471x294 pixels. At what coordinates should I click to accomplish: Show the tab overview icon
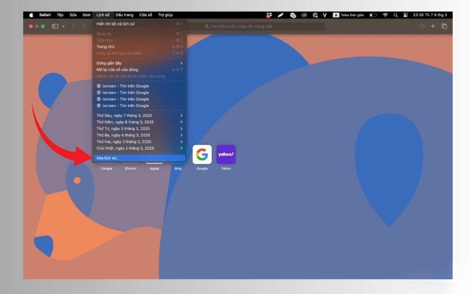tap(444, 26)
